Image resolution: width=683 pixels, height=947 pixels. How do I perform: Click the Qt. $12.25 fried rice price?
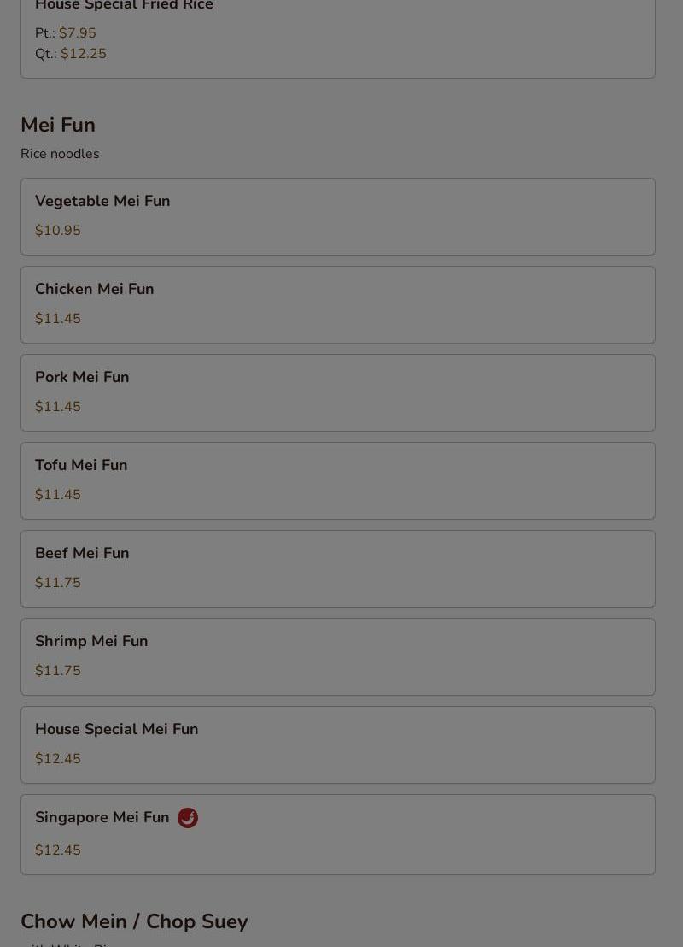(x=71, y=53)
